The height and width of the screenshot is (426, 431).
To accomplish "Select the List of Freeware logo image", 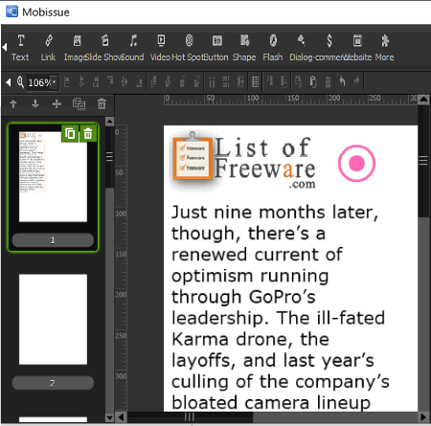I will pyautogui.click(x=242, y=161).
